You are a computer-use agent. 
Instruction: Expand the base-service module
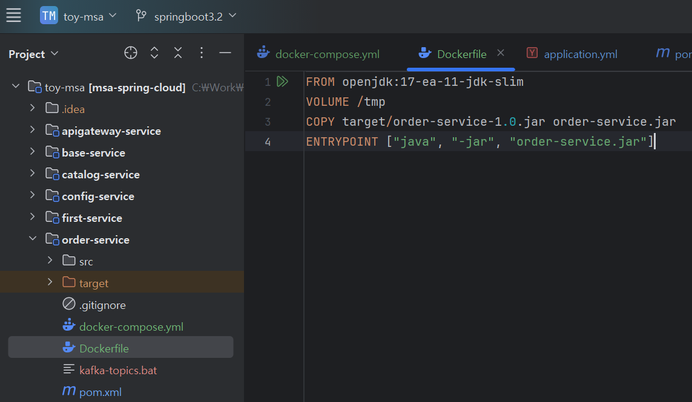tap(32, 152)
